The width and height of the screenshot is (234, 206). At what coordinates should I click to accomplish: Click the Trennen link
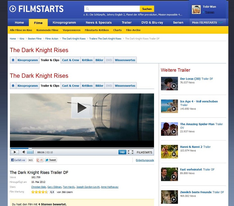tap(210, 12)
